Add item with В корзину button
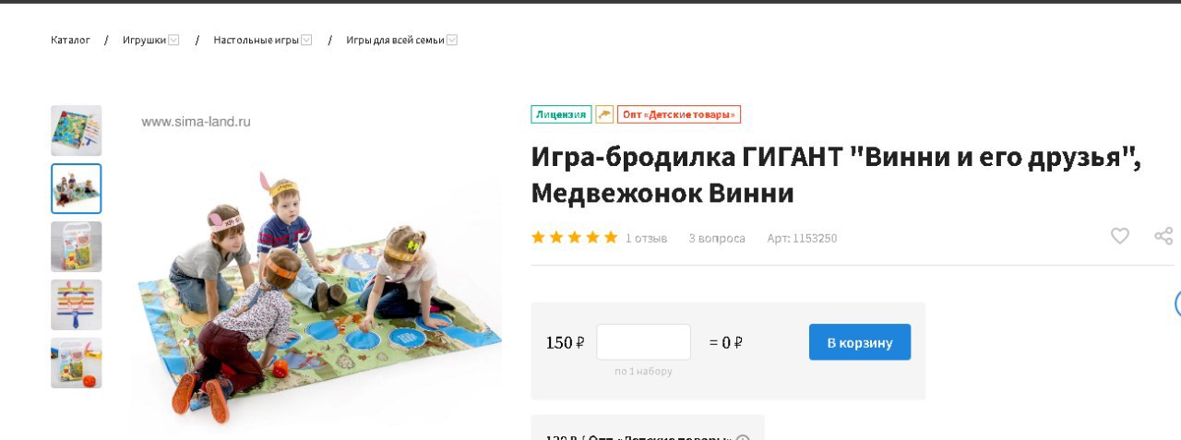The width and height of the screenshot is (1181, 440). 860,342
